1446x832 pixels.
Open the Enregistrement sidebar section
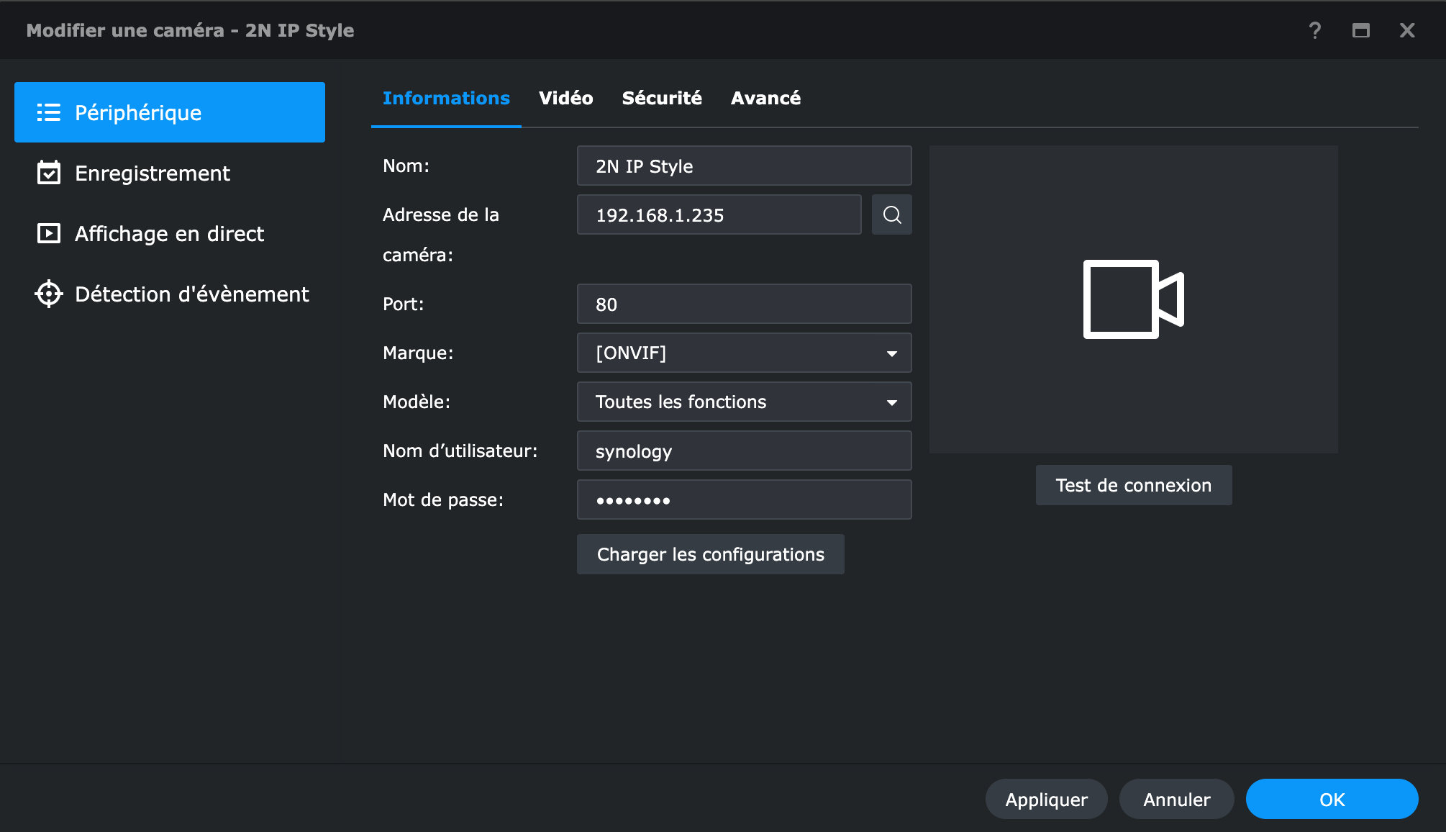click(170, 173)
